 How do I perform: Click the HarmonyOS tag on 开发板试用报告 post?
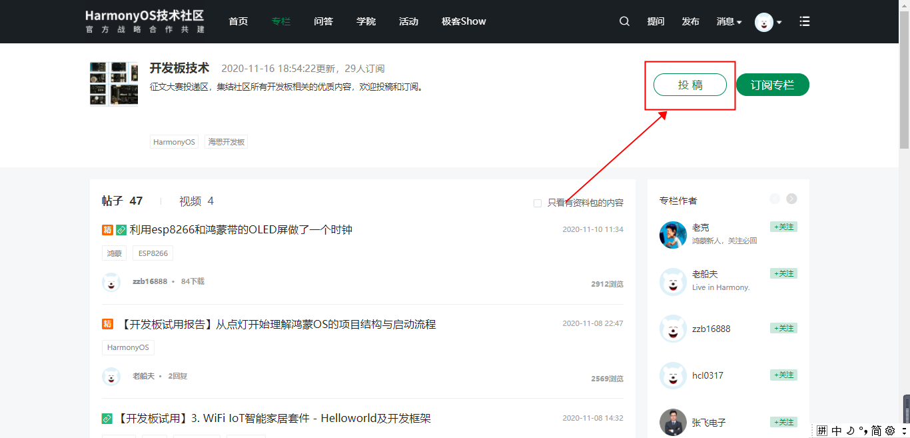[128, 347]
